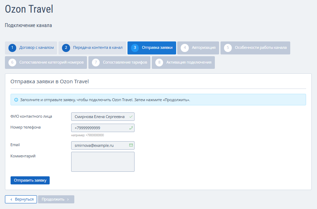Click the ФИО контактного лица label
317x209 pixels.
point(31,116)
